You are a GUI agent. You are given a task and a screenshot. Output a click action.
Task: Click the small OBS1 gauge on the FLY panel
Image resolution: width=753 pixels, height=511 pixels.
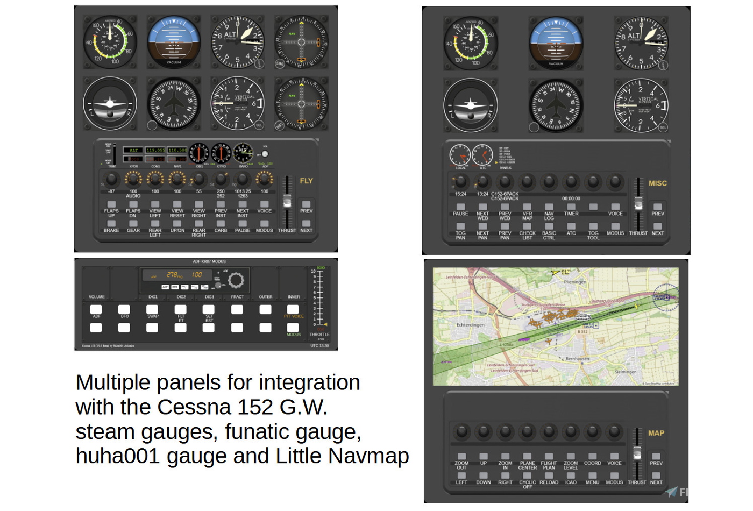pyautogui.click(x=199, y=153)
